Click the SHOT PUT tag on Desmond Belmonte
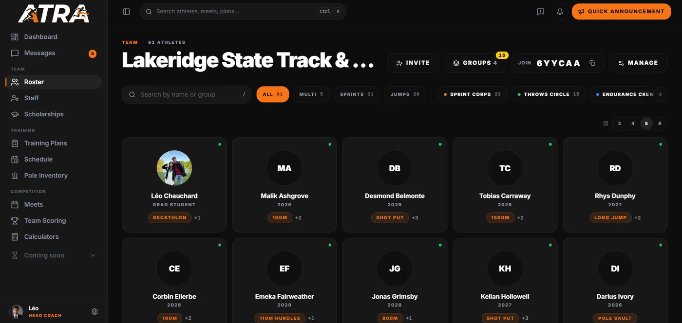682x323 pixels. click(390, 218)
